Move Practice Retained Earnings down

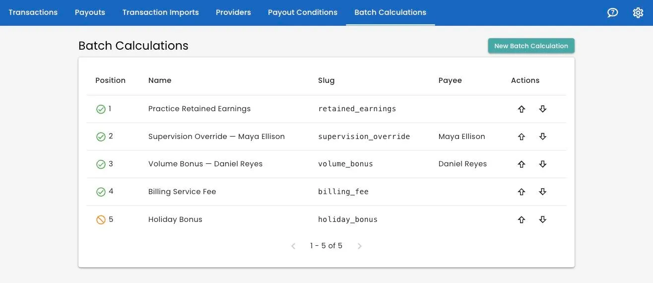coord(543,109)
